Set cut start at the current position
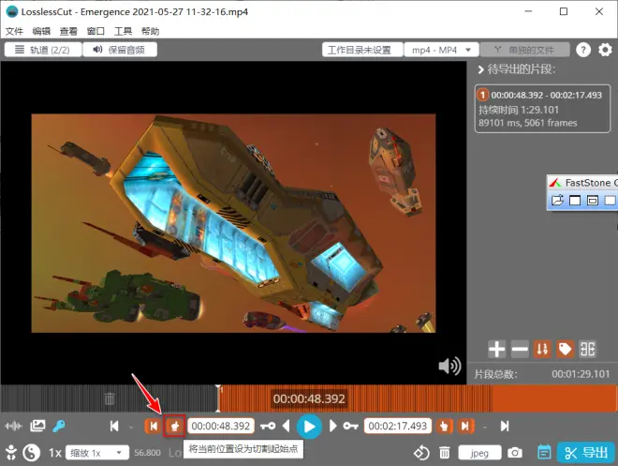 174,426
